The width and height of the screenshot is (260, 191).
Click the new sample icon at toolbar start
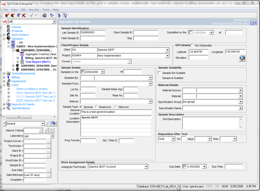(x=6, y=15)
